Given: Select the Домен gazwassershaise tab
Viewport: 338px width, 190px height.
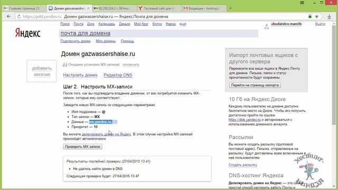Looking at the screenshot, I should 69,8.
